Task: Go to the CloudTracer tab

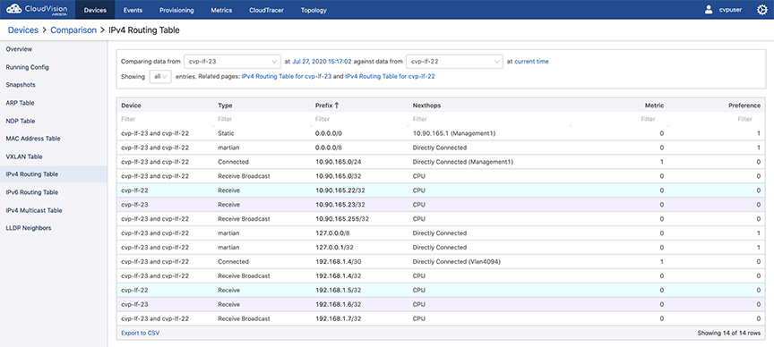Action: [x=267, y=10]
